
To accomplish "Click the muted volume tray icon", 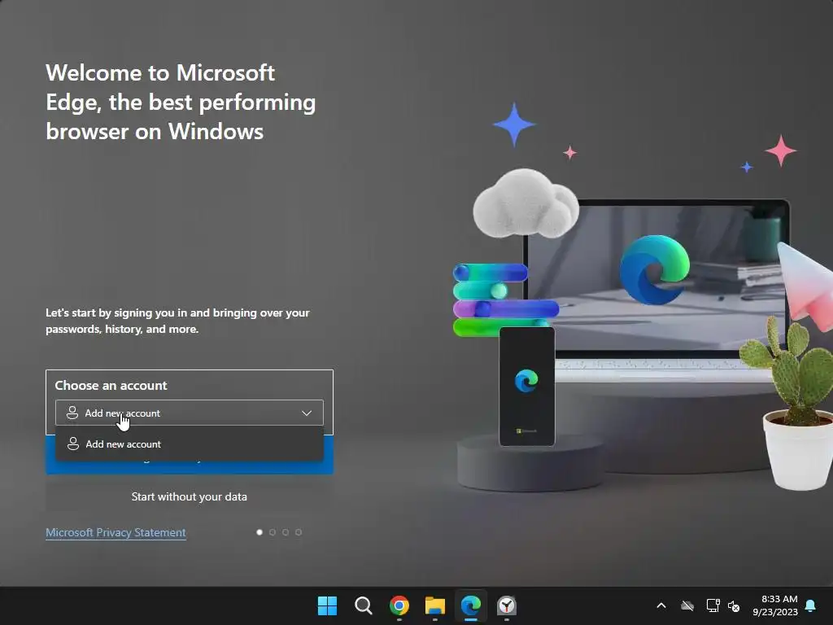I will (x=734, y=605).
